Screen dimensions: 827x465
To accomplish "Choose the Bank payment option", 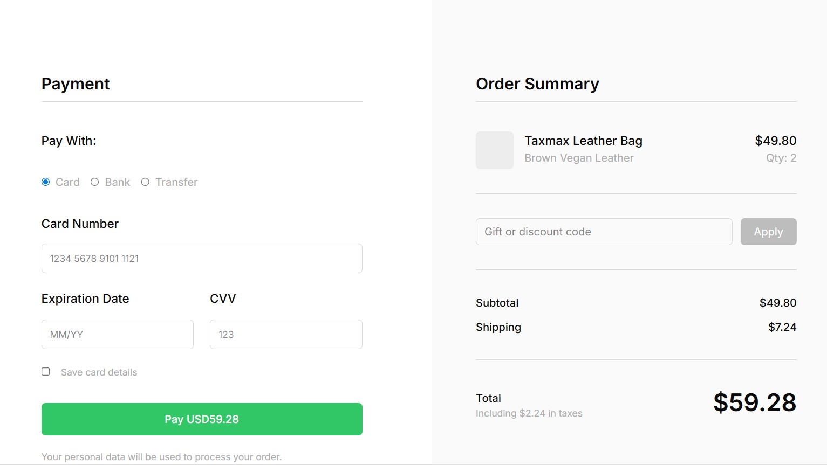I will (95, 182).
